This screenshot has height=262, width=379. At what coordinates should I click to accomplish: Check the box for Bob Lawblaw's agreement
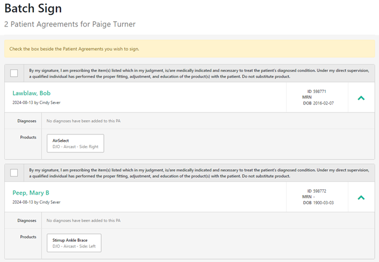(14, 73)
